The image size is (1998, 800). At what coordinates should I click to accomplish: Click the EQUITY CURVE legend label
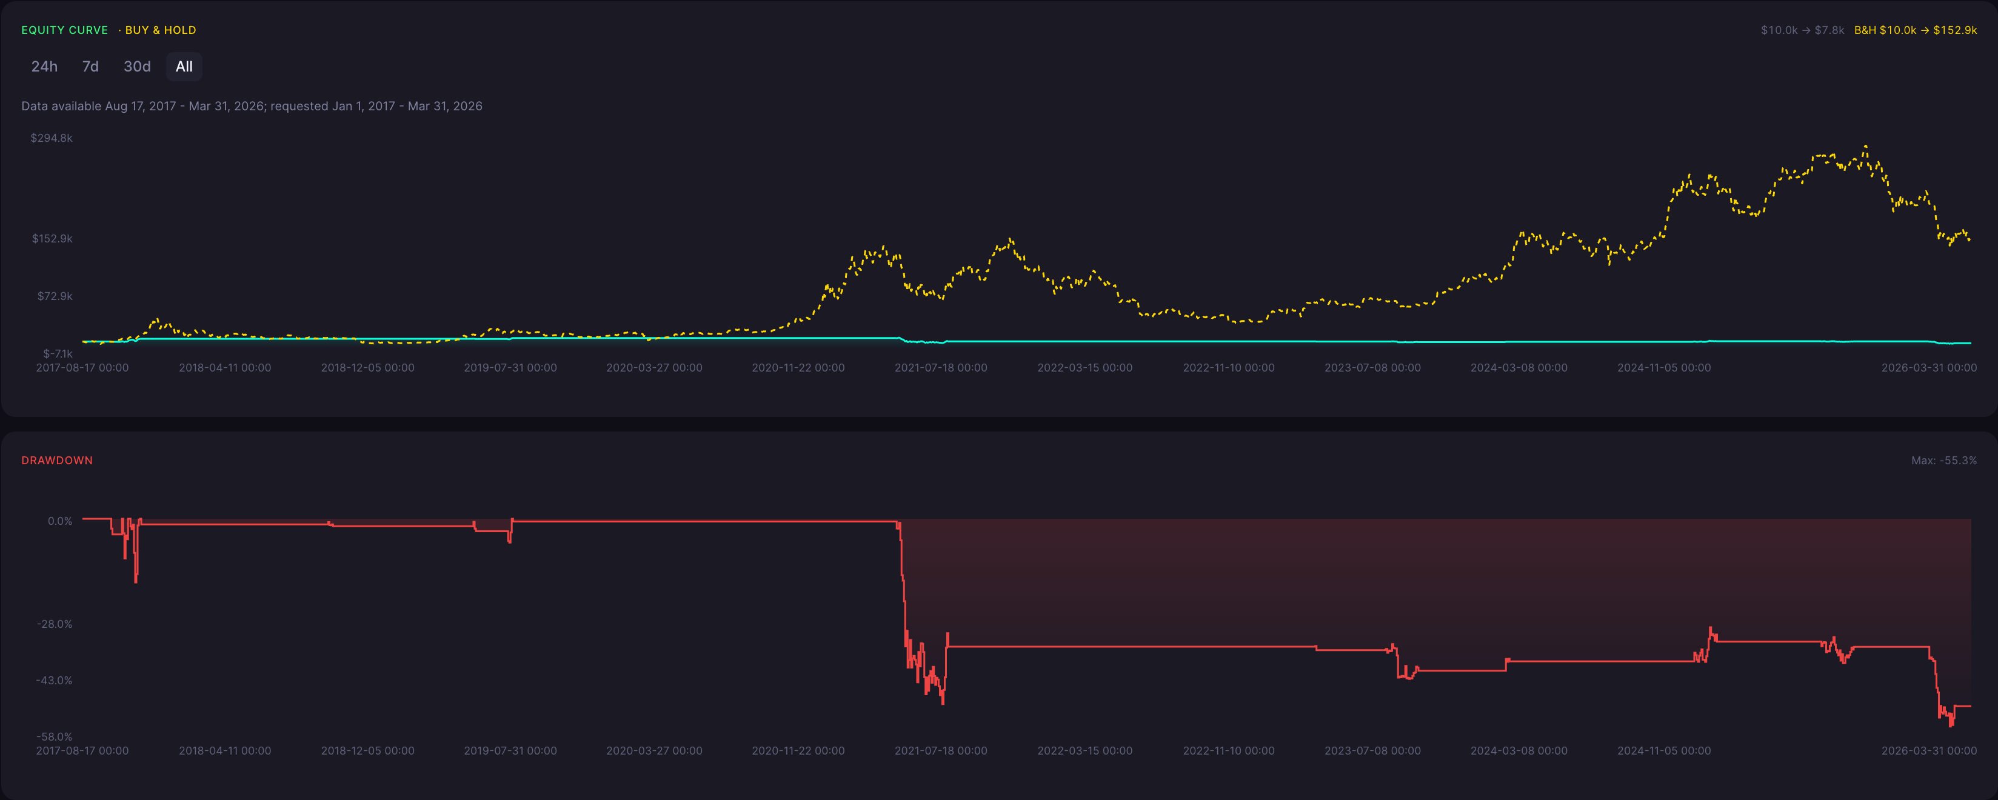pyautogui.click(x=64, y=30)
